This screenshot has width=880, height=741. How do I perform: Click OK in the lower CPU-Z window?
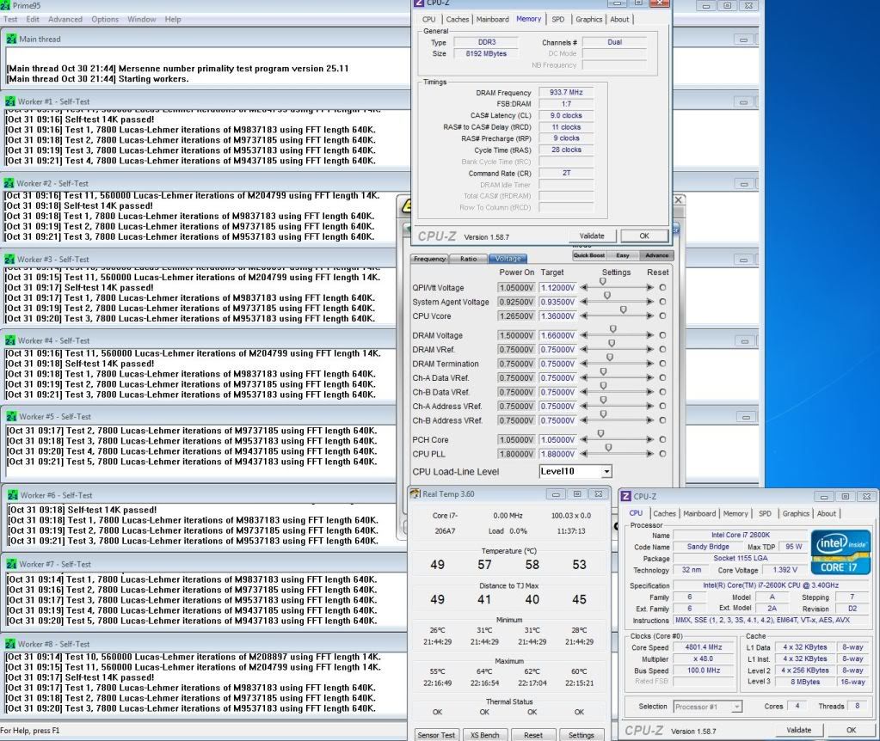852,730
